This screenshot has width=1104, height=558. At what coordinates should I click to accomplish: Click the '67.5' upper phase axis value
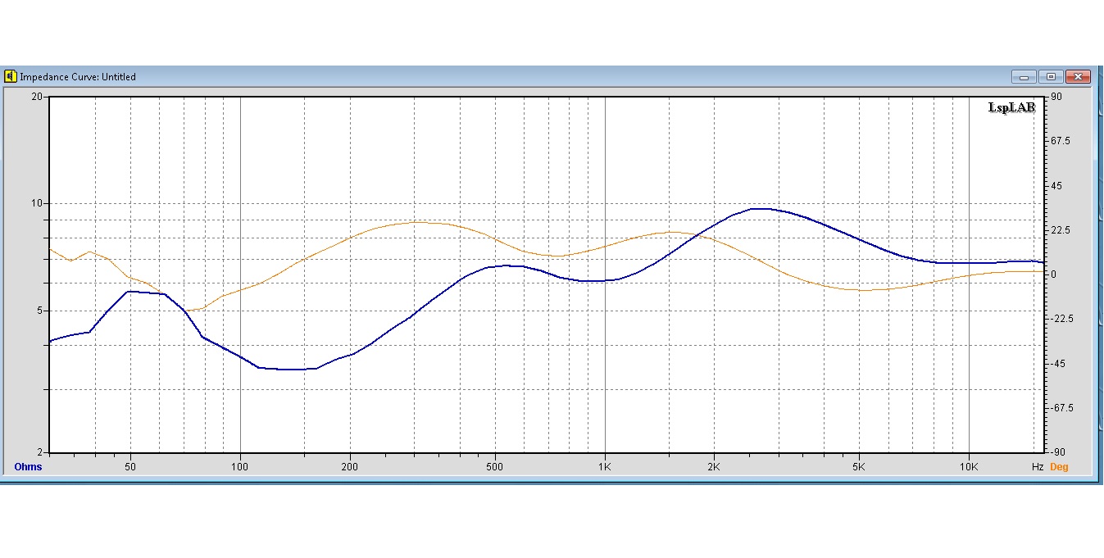pyautogui.click(x=1060, y=142)
